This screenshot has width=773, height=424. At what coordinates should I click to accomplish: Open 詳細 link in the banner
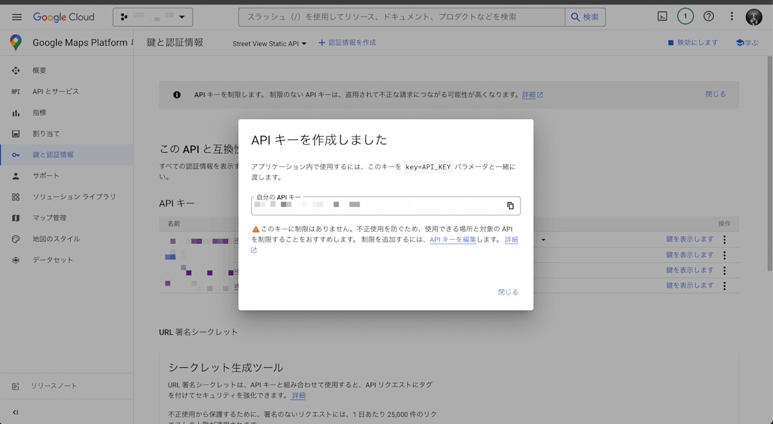[x=532, y=95]
